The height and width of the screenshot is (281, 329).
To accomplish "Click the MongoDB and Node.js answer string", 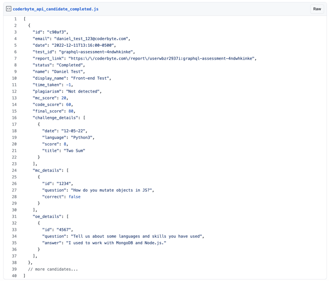I will [118, 243].
